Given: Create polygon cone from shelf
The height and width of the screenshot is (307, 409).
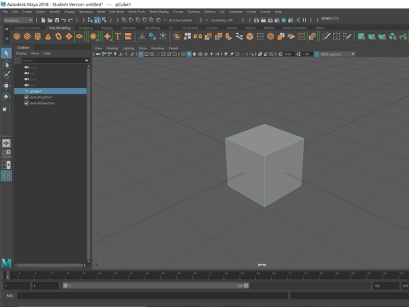Looking at the screenshot, I should tap(48, 36).
